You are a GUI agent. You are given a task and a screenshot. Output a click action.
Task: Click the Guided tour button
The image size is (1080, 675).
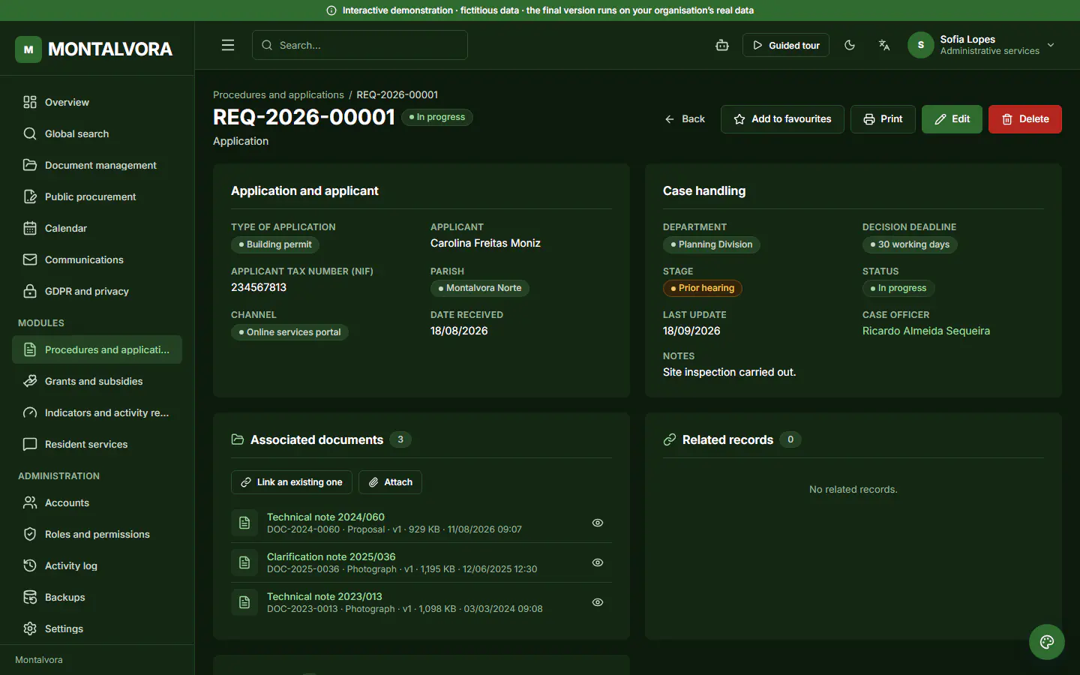click(x=786, y=45)
